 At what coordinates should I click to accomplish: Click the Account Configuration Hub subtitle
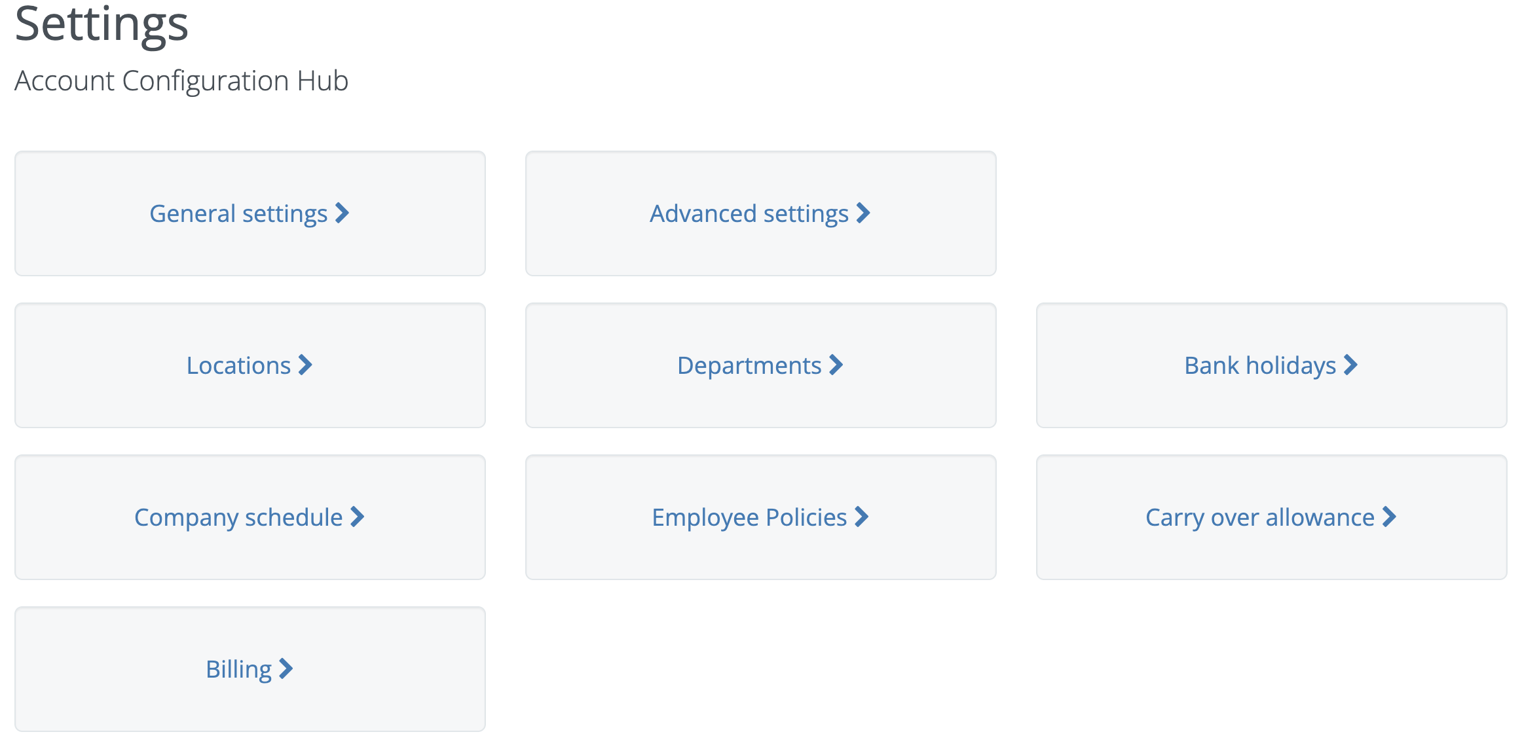pyautogui.click(x=181, y=81)
